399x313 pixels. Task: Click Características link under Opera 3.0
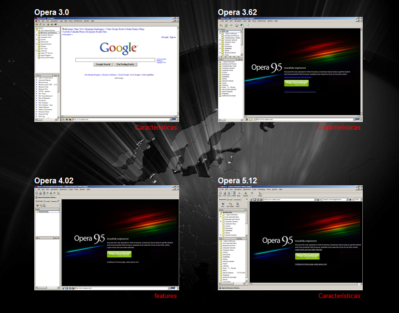tap(156, 127)
